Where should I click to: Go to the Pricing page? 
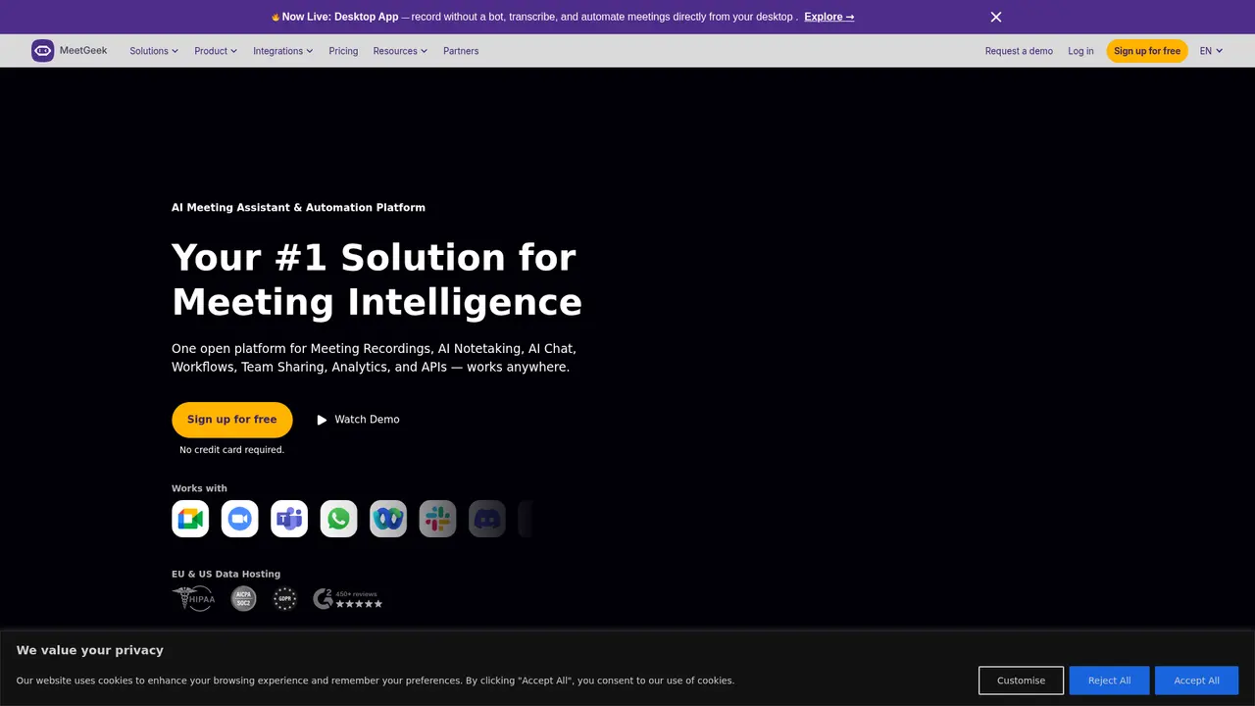[343, 51]
